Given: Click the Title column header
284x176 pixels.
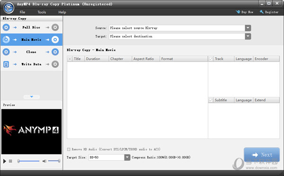Looking at the screenshot, I should [79, 59].
